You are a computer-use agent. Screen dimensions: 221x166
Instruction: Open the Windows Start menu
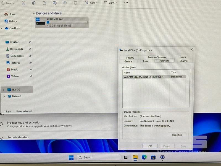click(71, 157)
